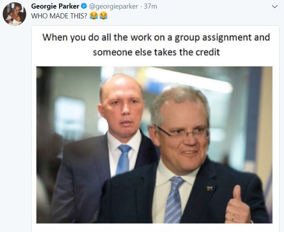Click the lapel pin on the dark suit
The image size is (284, 232).
click(x=210, y=188)
